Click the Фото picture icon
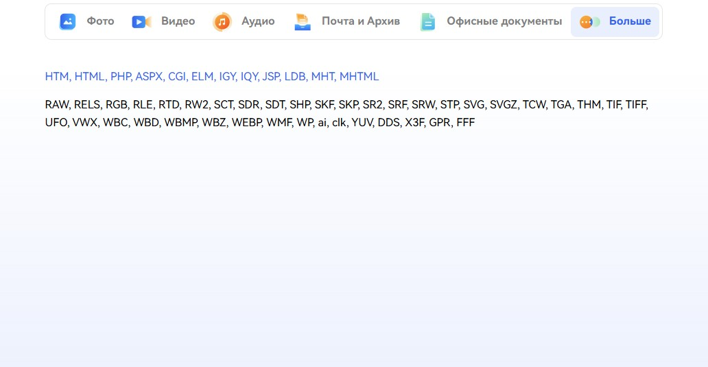The height and width of the screenshot is (367, 708). point(68,22)
